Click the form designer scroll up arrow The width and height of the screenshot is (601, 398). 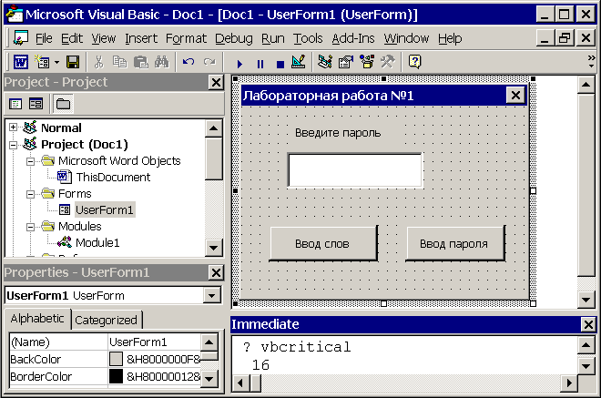click(x=586, y=85)
